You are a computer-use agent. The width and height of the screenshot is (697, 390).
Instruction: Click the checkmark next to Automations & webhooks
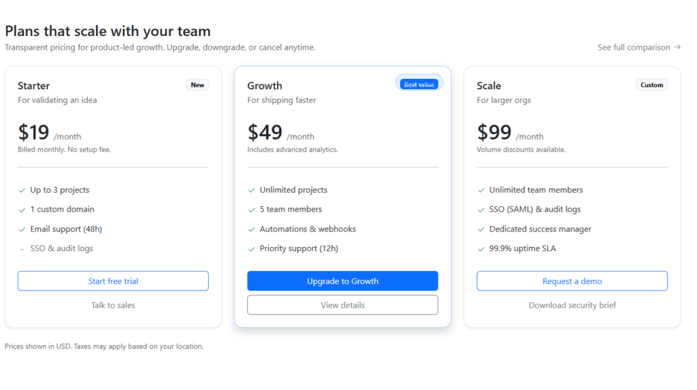(x=252, y=229)
